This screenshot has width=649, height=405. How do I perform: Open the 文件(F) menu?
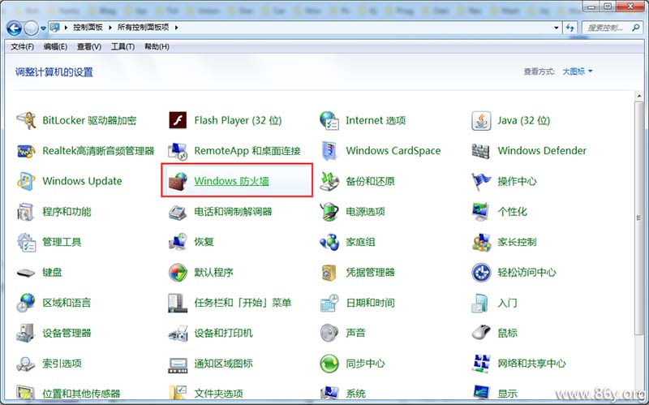coord(22,46)
